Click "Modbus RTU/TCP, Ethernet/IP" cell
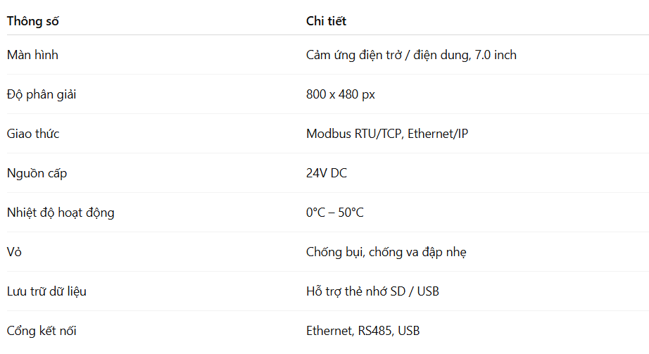Viewport: 649px width, 354px height. (387, 134)
